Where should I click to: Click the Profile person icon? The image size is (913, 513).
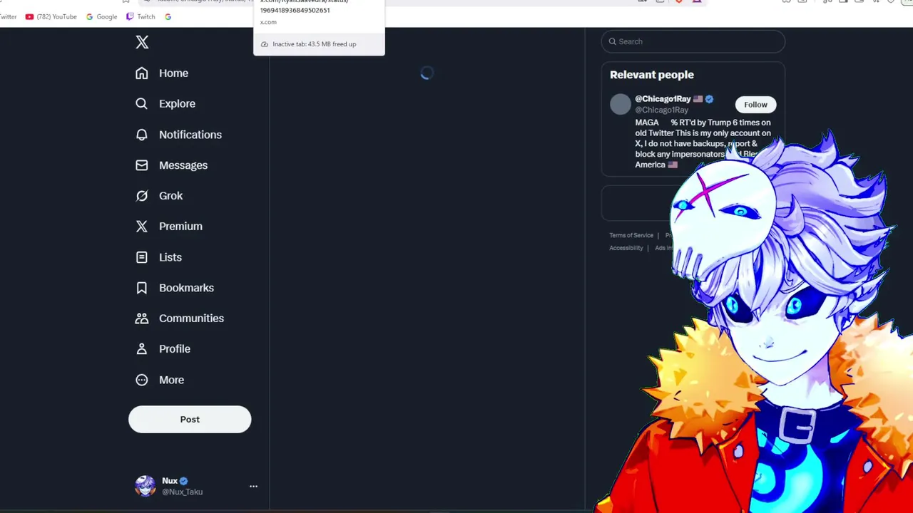point(142,348)
